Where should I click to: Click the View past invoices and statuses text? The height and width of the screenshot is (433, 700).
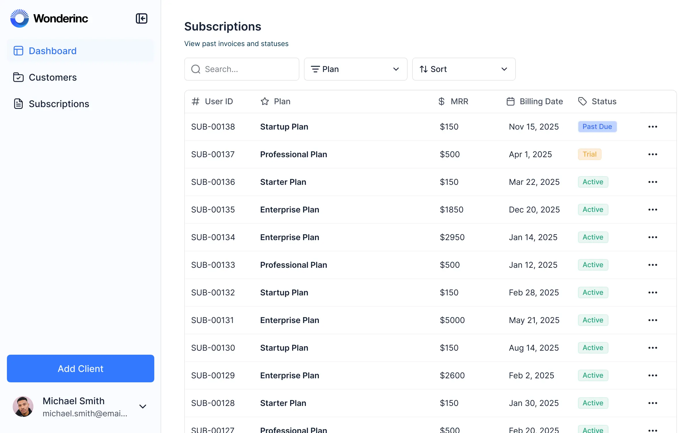(x=236, y=43)
